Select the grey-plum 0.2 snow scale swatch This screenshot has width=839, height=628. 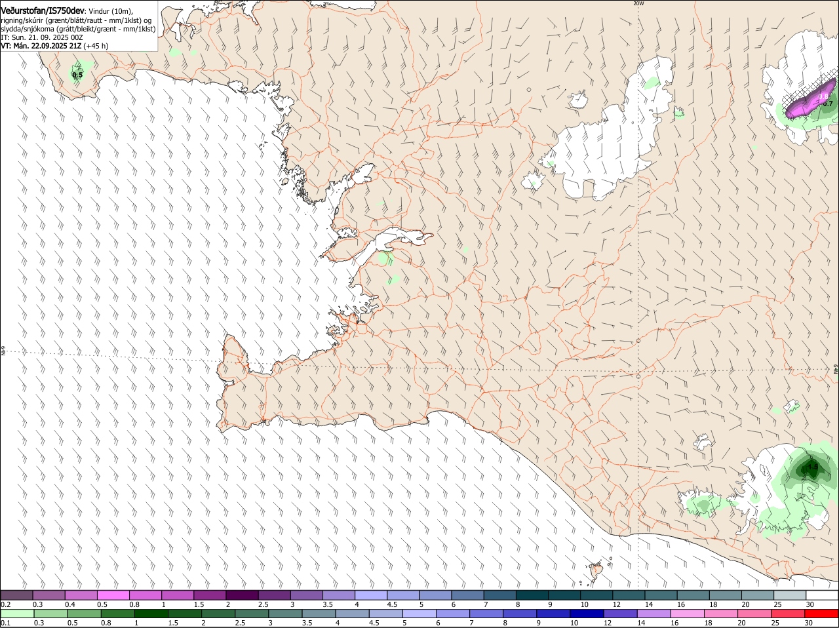pos(17,595)
